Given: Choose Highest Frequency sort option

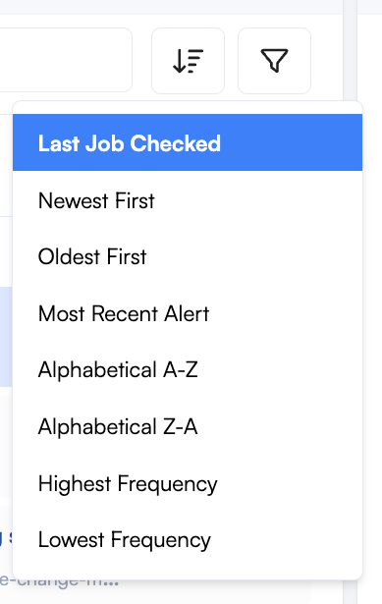Looking at the screenshot, I should click(x=188, y=483).
